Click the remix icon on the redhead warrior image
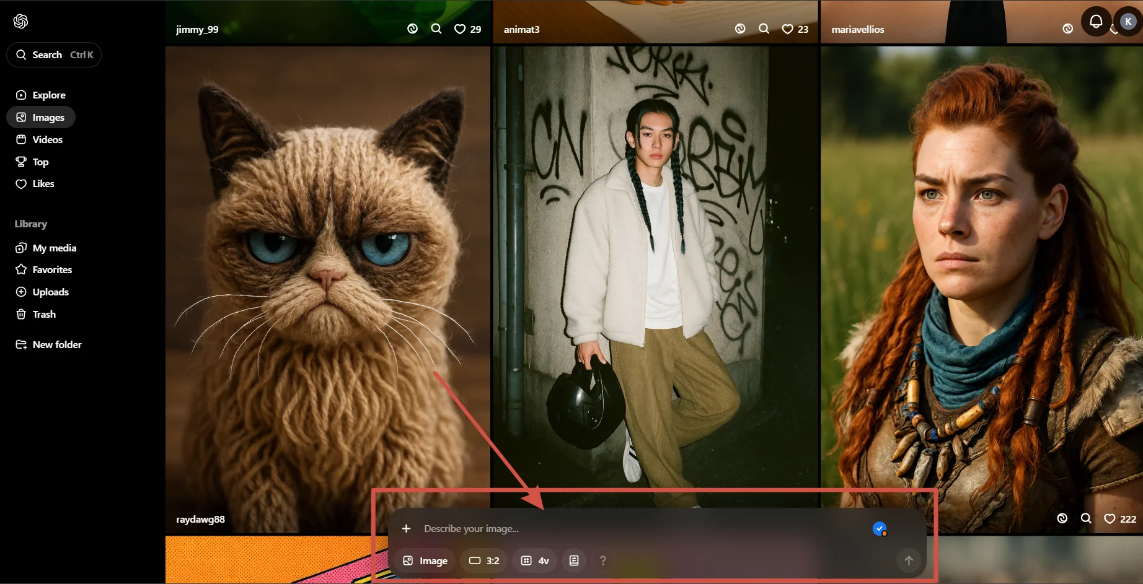Viewport: 1143px width, 584px height. tap(1062, 518)
